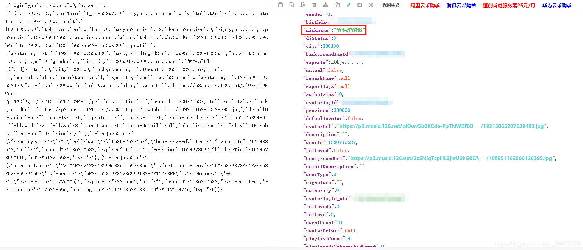Click the signature key row

pos(323,182)
